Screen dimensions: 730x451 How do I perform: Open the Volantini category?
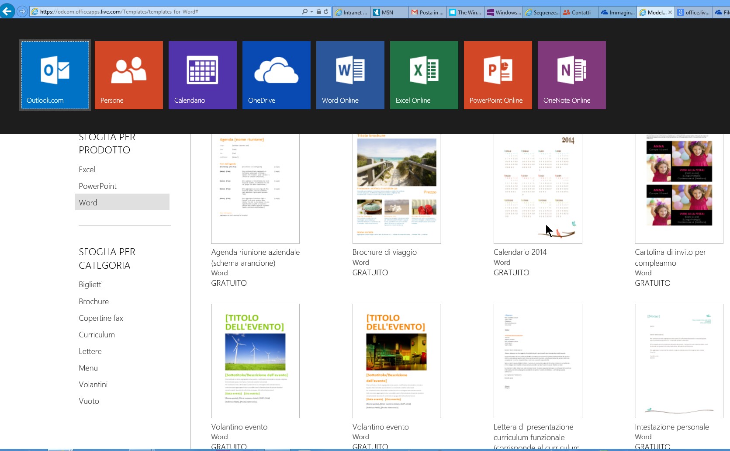[93, 385]
